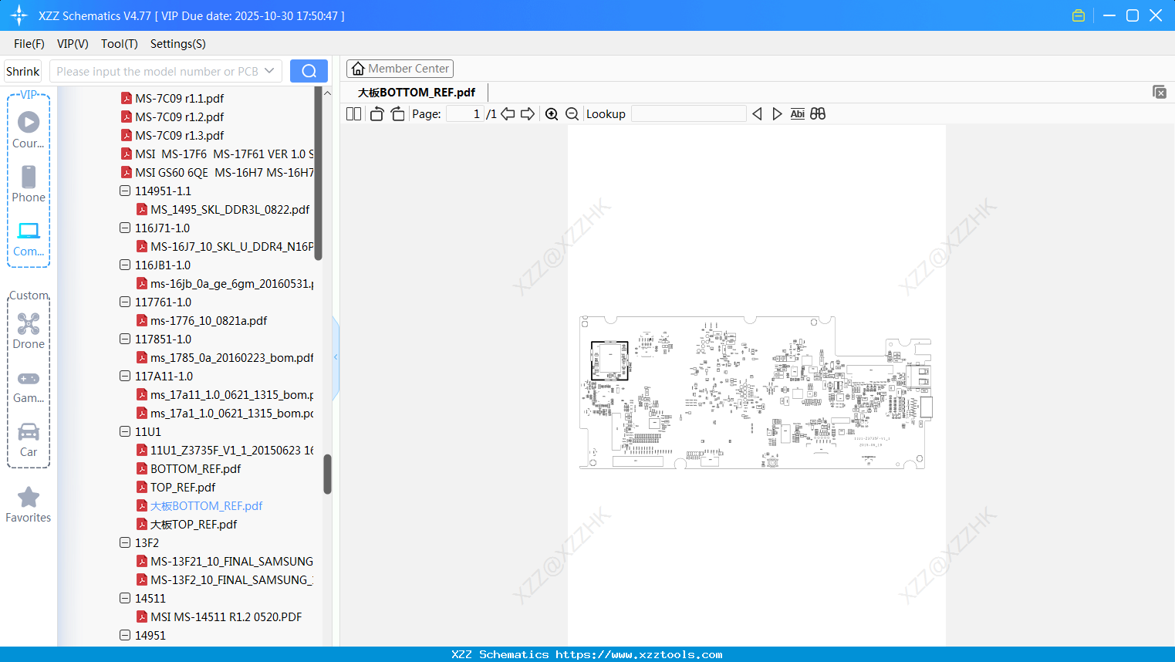
Task: Zoom out of the PDF document
Action: (572, 114)
